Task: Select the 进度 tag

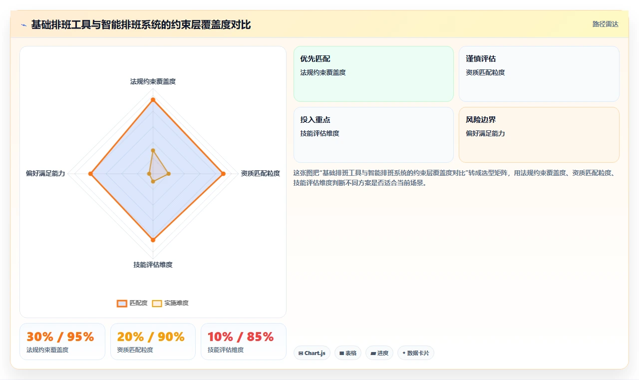Action: coord(379,353)
